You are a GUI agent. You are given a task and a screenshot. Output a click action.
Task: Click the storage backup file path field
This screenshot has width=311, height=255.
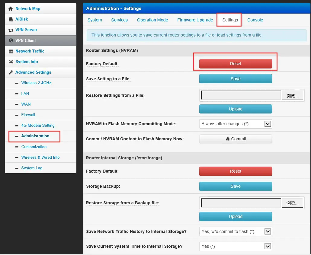241,203
